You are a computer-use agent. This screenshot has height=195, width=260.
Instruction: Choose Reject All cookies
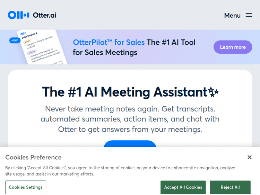pos(230,187)
